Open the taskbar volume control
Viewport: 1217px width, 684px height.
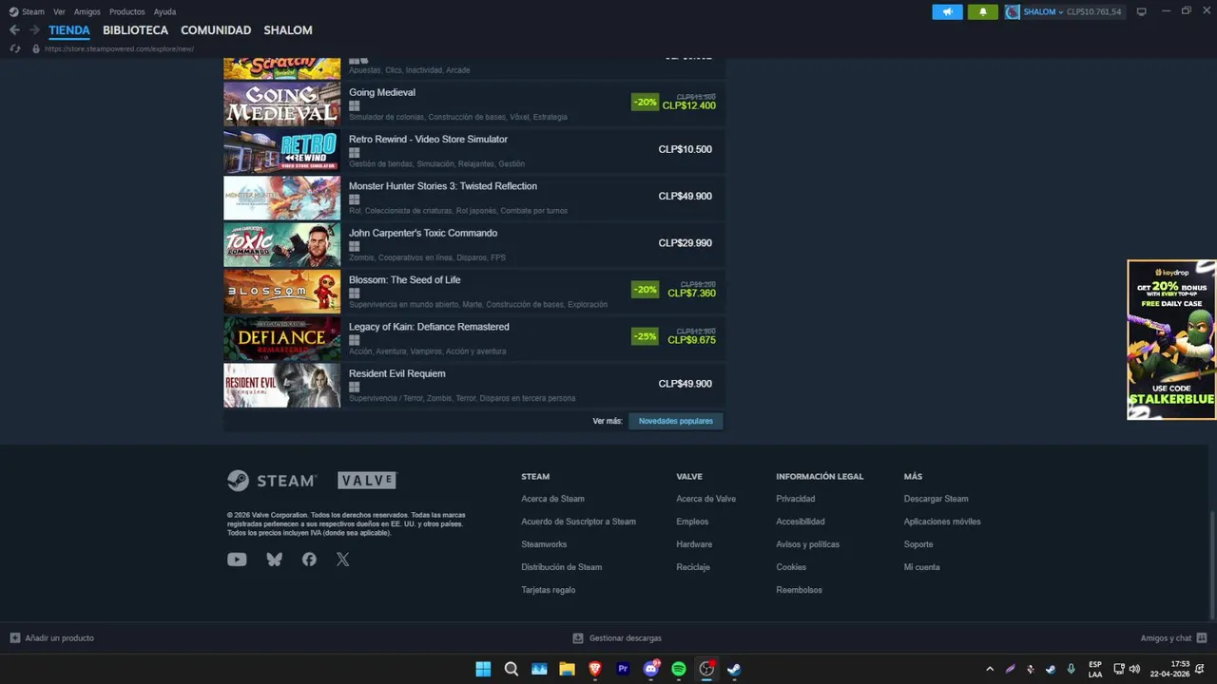click(x=1134, y=669)
